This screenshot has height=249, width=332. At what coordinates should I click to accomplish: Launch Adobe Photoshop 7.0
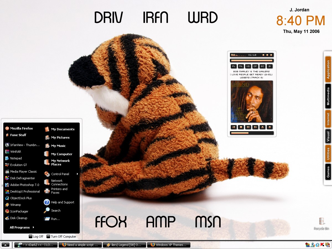pyautogui.click(x=22, y=185)
